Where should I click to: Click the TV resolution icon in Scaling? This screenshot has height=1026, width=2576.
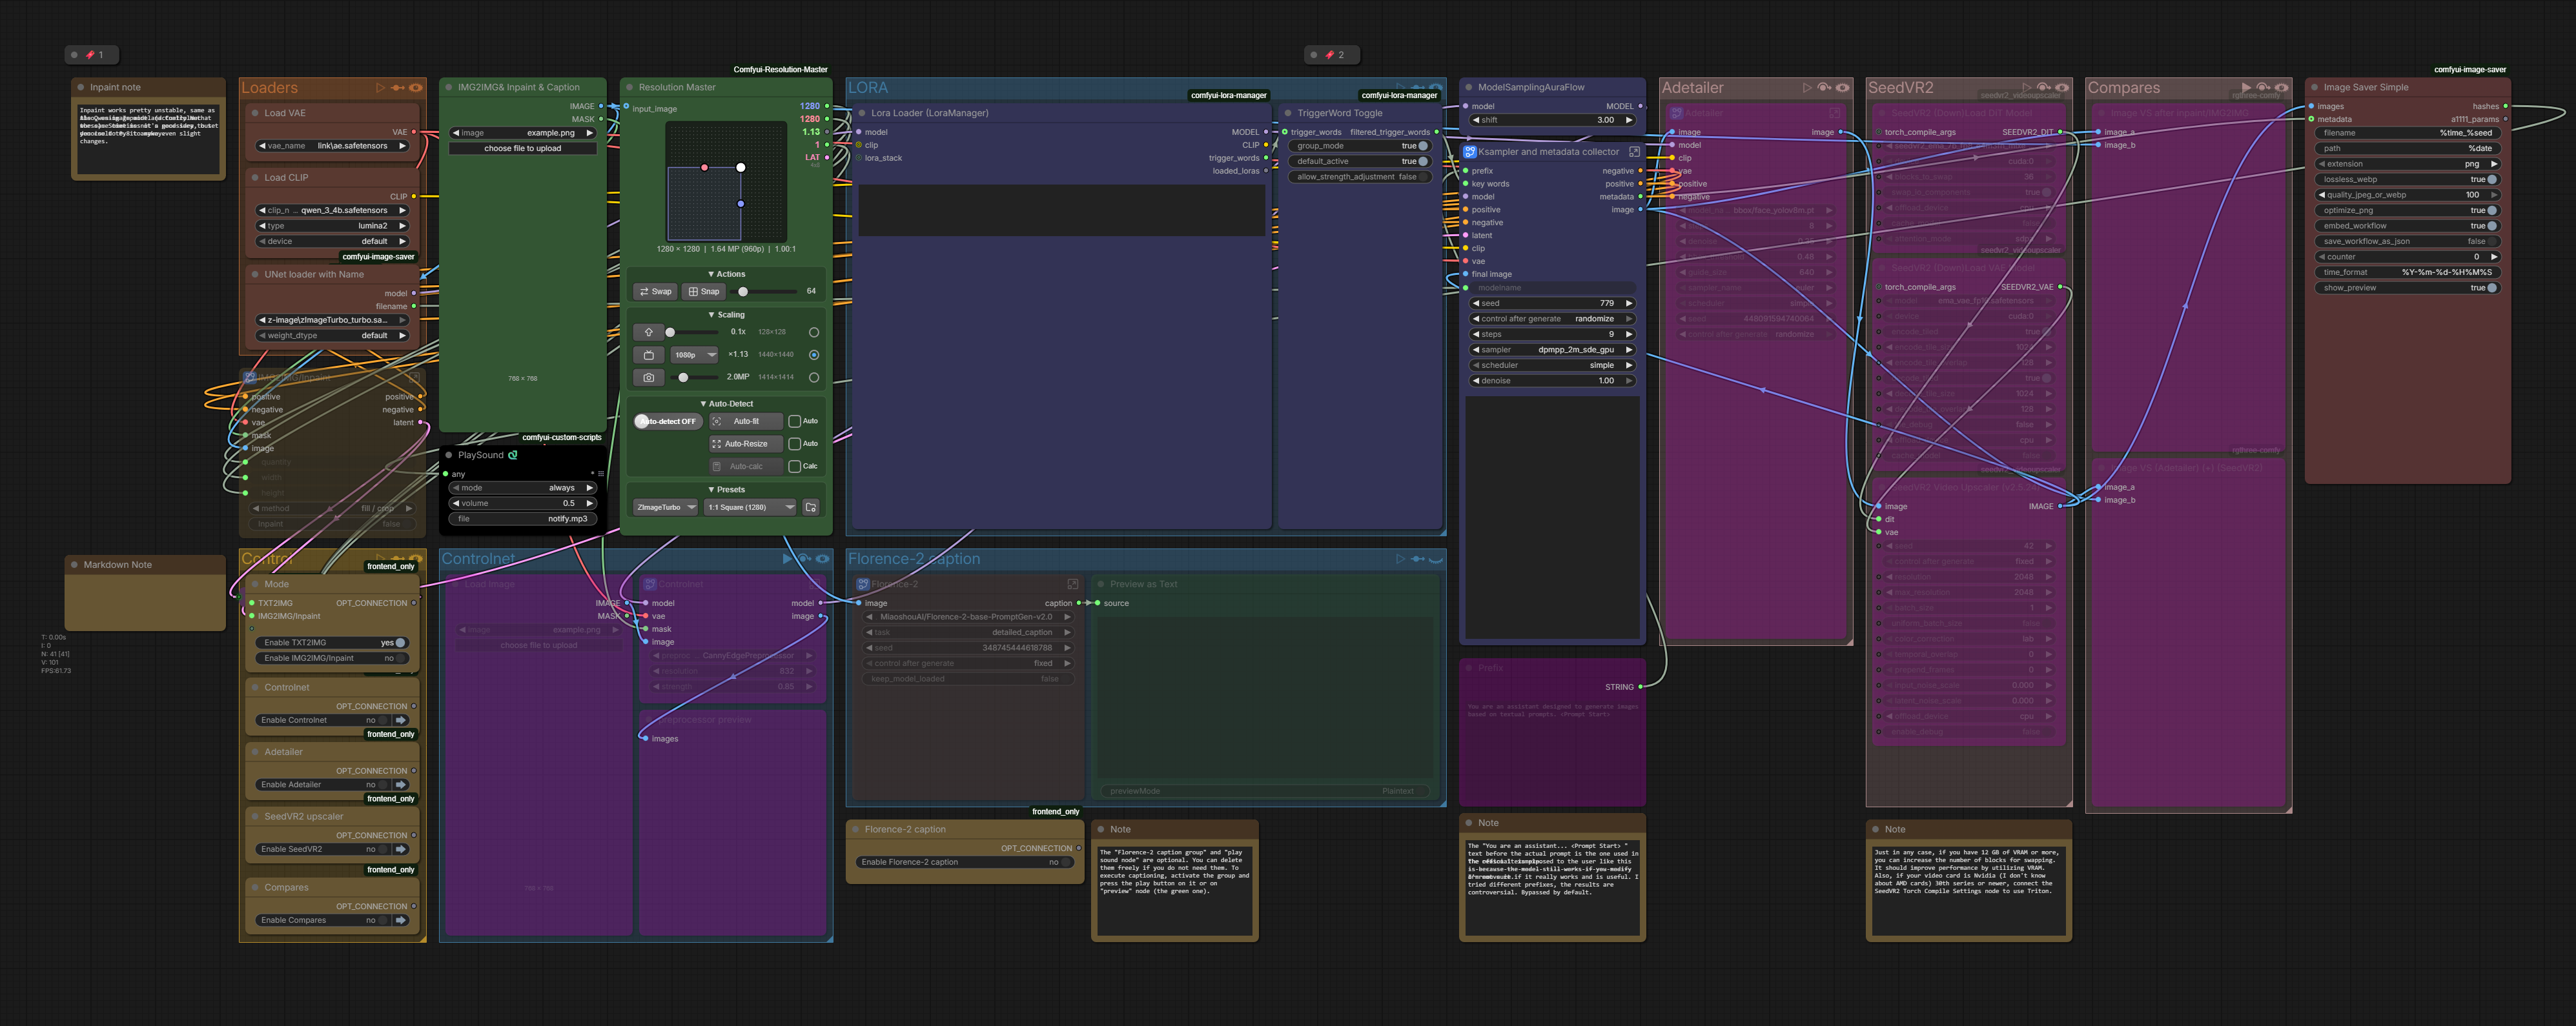coord(648,355)
